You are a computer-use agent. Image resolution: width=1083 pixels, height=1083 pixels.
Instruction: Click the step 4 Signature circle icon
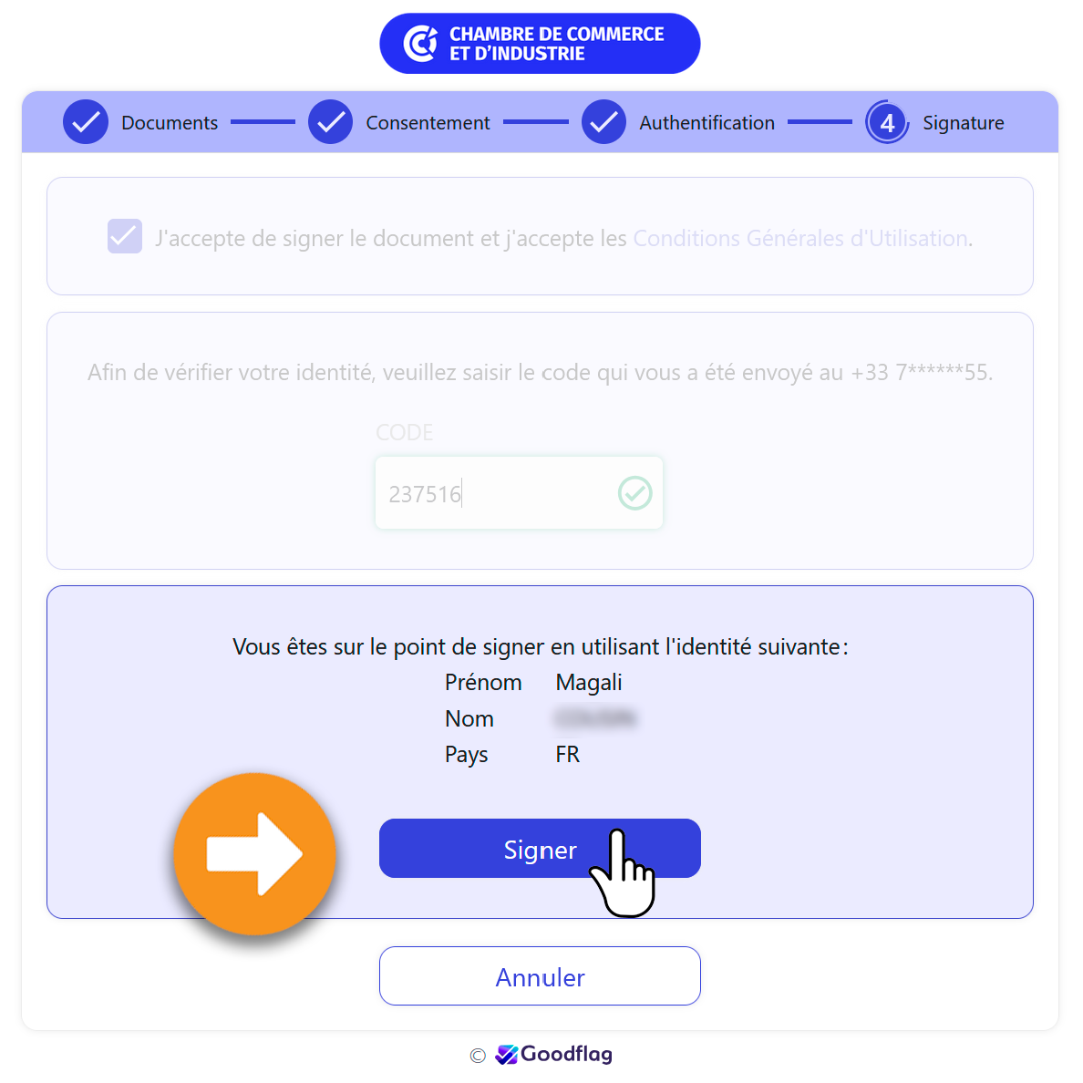887,122
